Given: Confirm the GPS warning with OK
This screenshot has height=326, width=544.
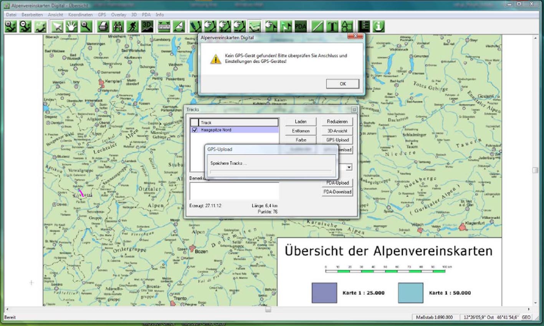Looking at the screenshot, I should (x=342, y=84).
